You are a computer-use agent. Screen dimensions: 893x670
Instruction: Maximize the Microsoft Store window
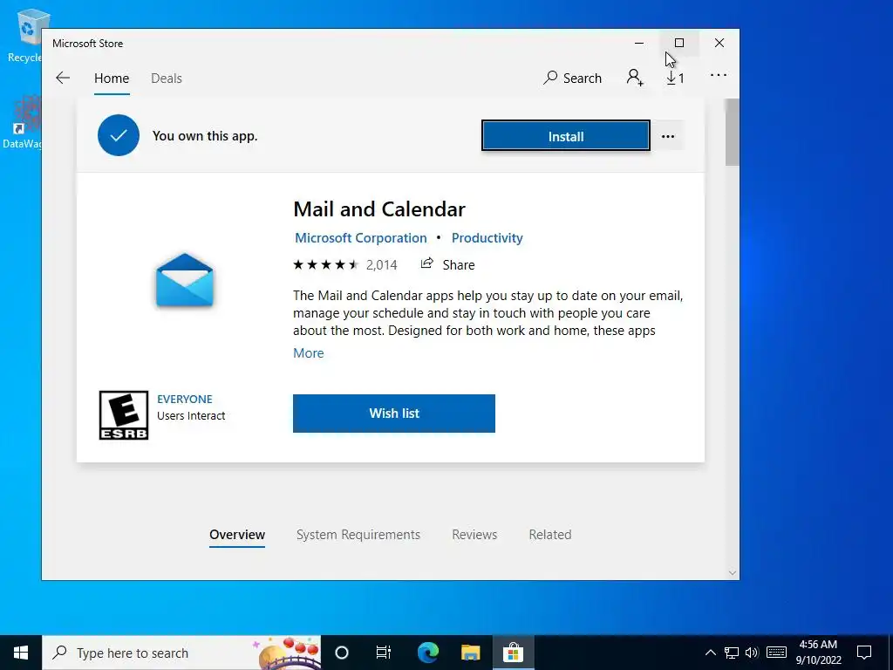678,43
